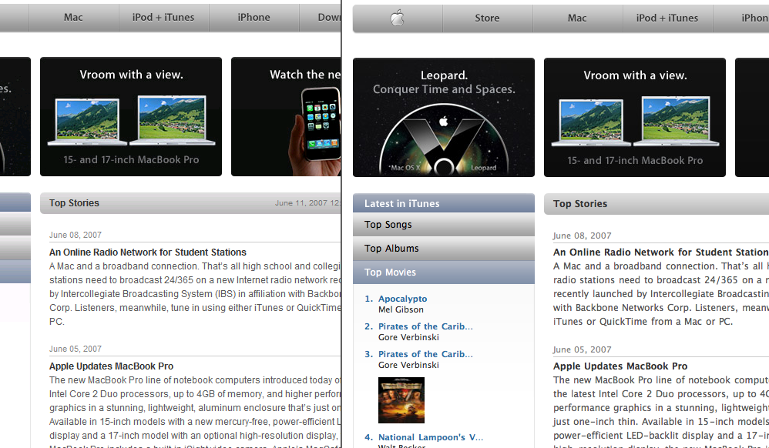
Task: Open the Online Radio Network story on the left page
Action: click(148, 252)
